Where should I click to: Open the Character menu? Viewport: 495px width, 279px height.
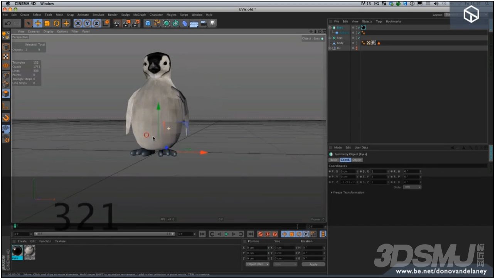tap(156, 15)
